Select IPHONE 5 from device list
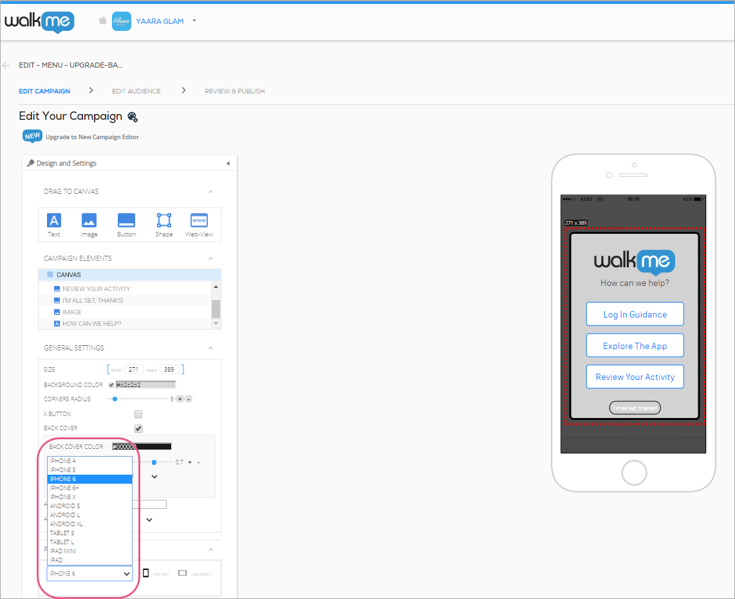735x599 pixels. (x=89, y=470)
